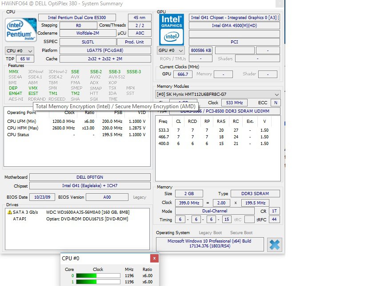Click the 399.0 MHz memory clock field
The width and height of the screenshot is (384, 286).
tap(189, 203)
